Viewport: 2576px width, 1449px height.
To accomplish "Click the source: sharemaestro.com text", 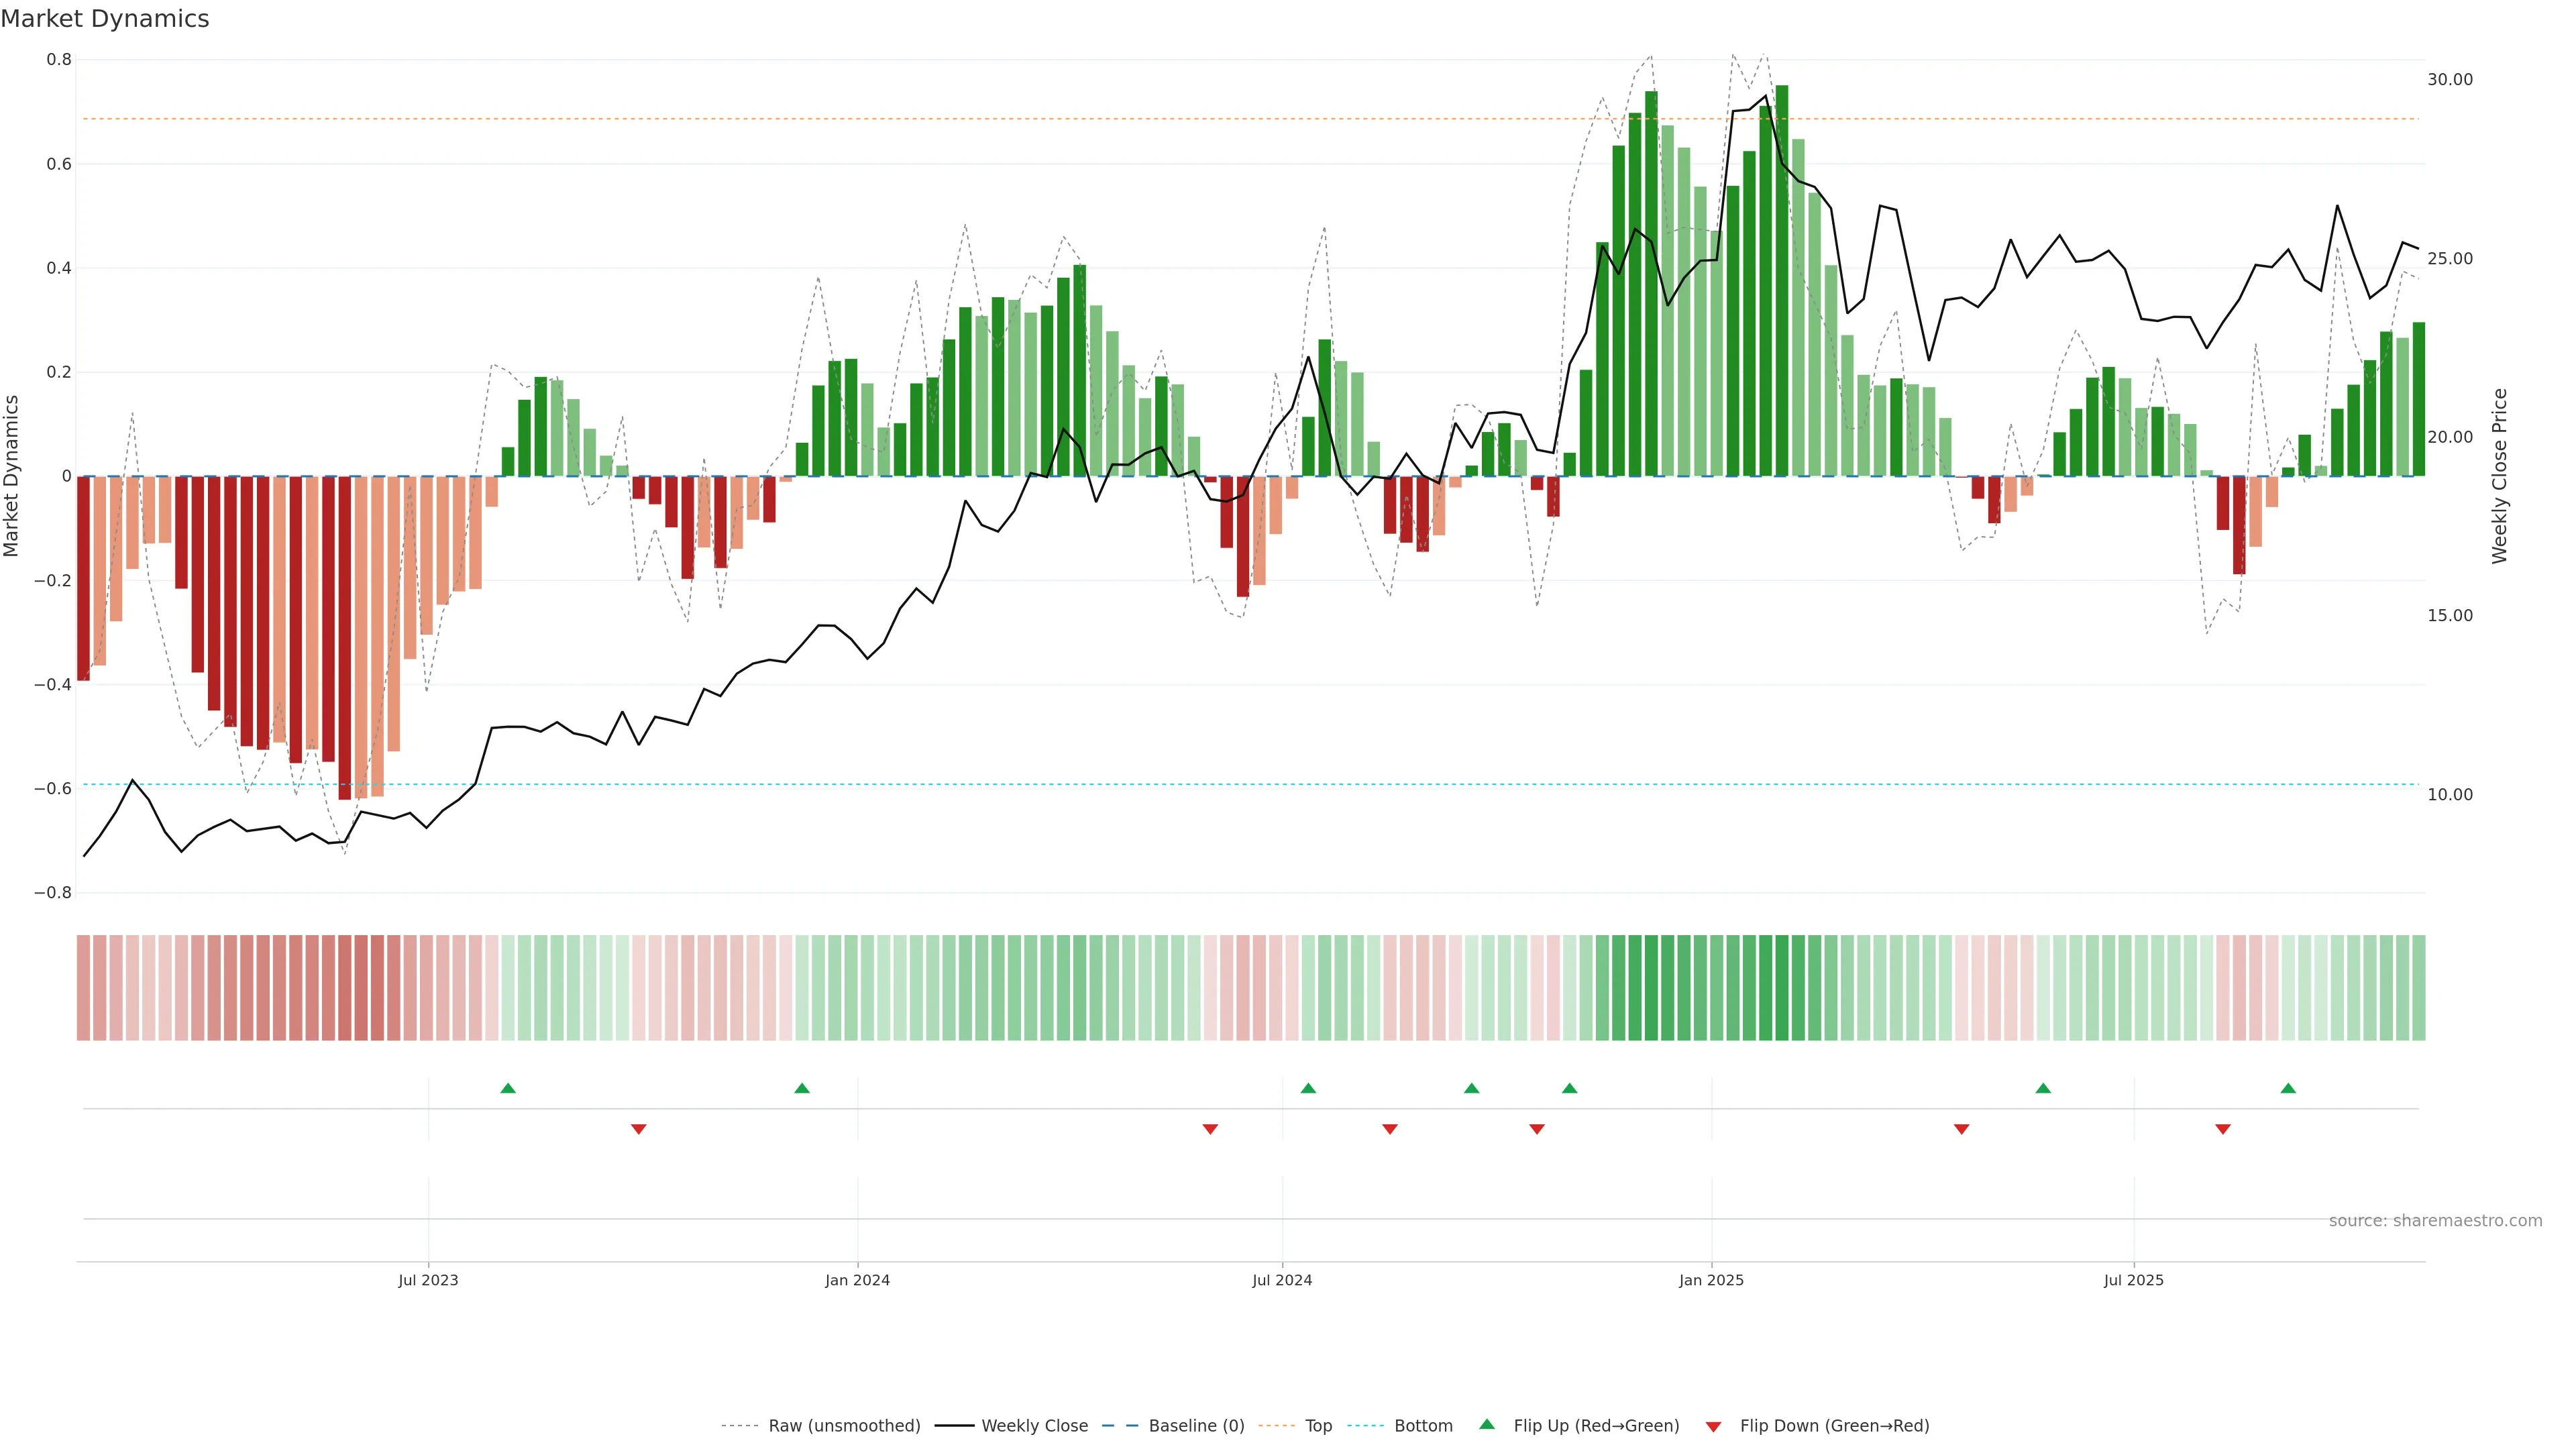I will tap(2435, 1221).
